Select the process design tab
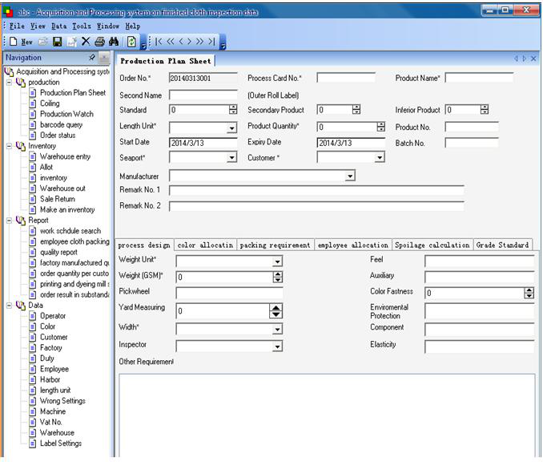The image size is (543, 462). coord(144,245)
